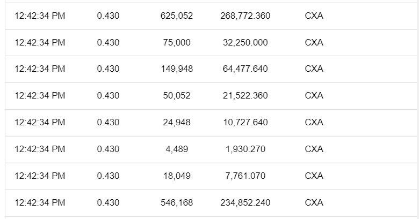Select the 234,852.240 value cell
This screenshot has height=219, width=419.
pos(245,202)
